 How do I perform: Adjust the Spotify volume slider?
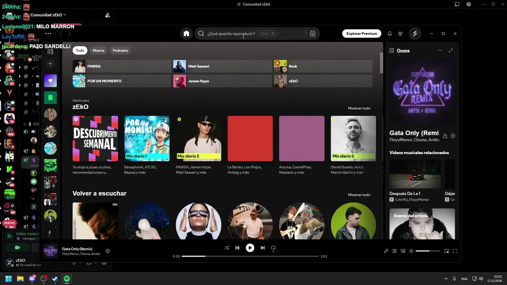(x=428, y=251)
